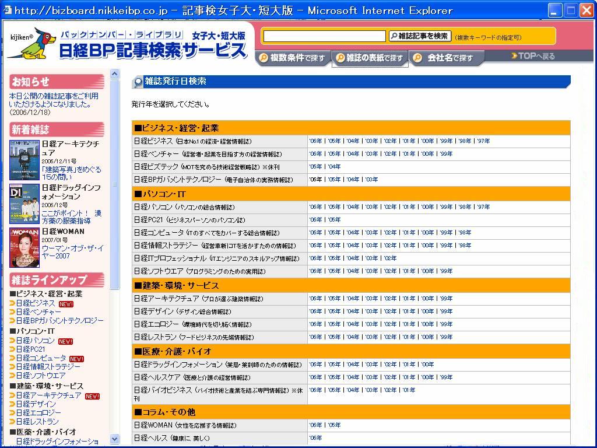Open '00年 in the 日経アーキテクチュア table row
The image size is (597, 448).
pyautogui.click(x=427, y=299)
